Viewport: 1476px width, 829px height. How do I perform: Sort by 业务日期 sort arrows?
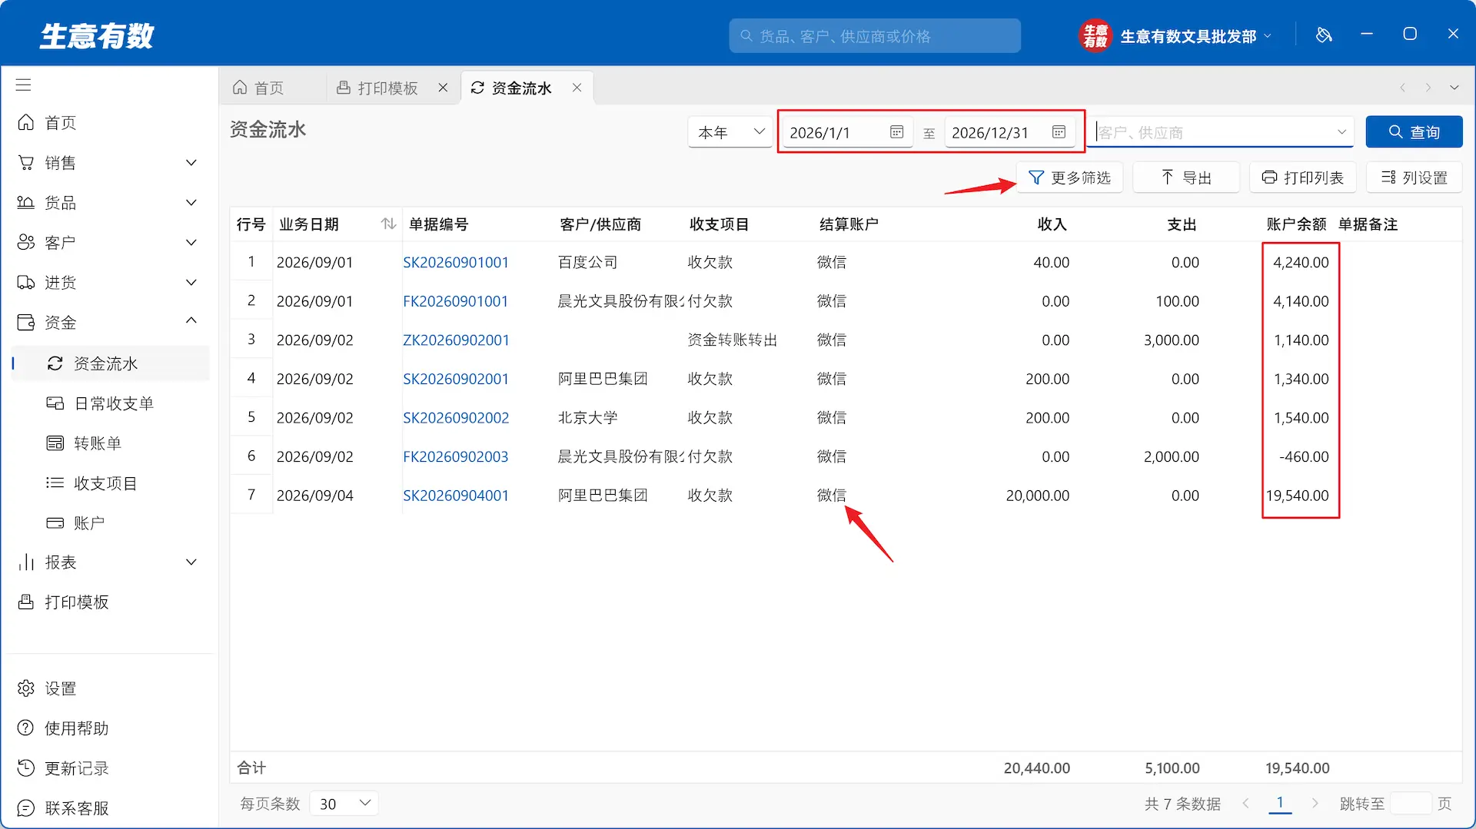(388, 224)
